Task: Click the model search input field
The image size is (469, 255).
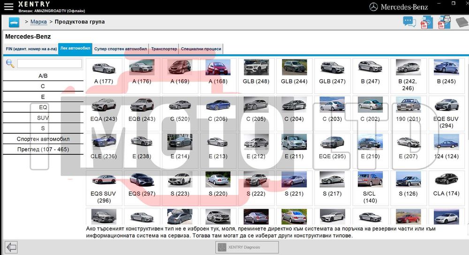Action: click(x=49, y=63)
